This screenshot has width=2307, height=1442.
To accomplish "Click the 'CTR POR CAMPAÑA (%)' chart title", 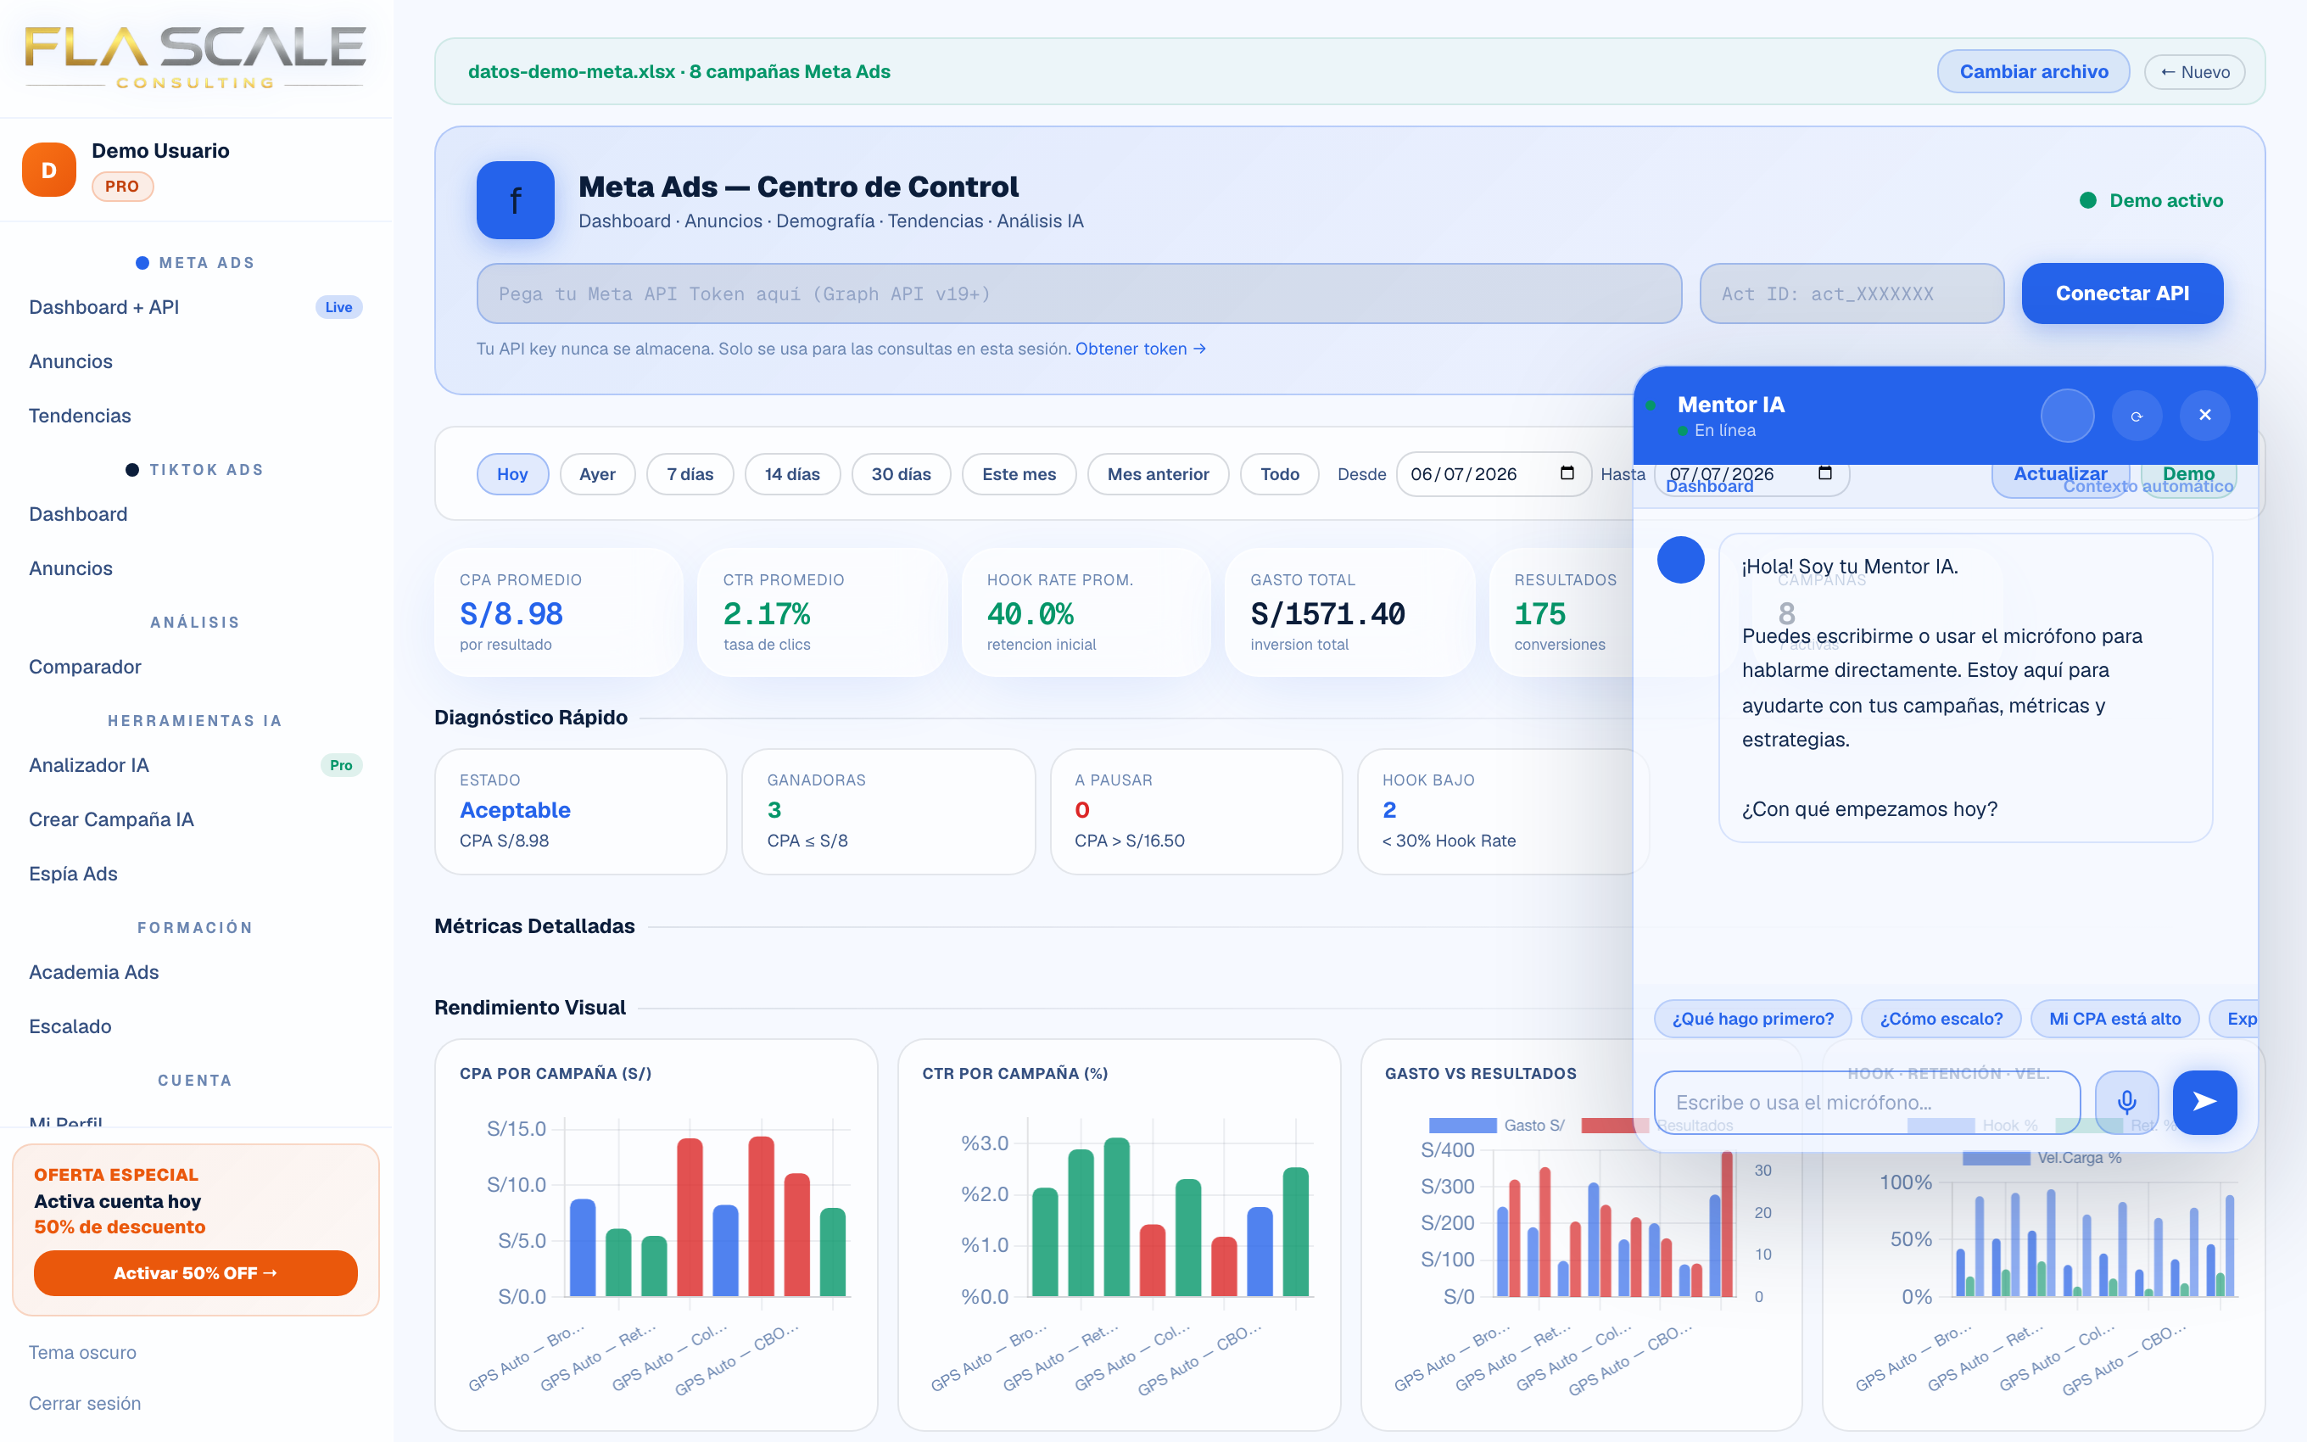I will [x=1015, y=1074].
